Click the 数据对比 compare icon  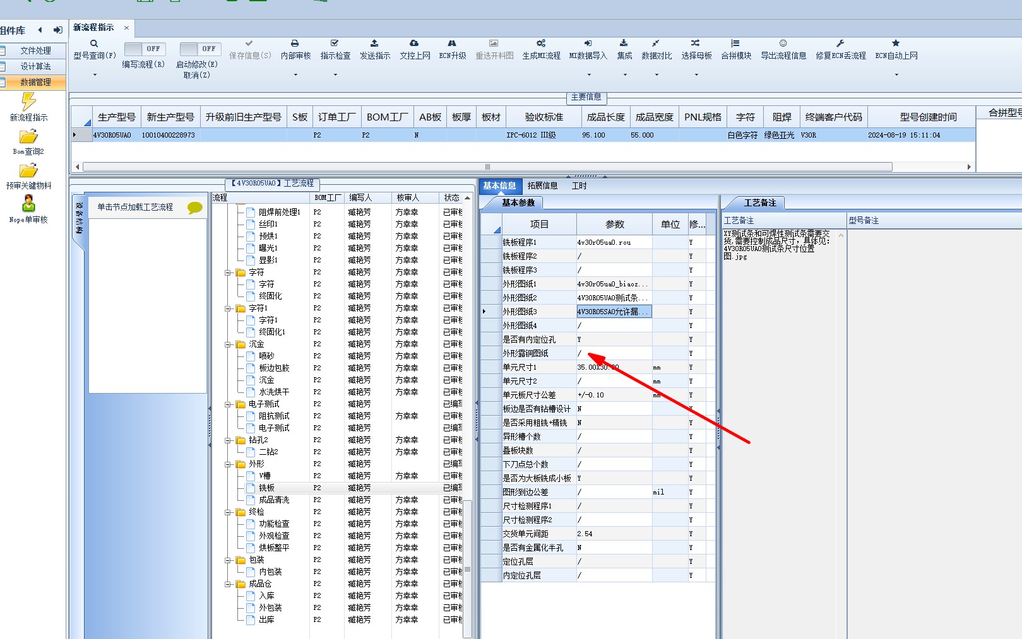656,44
